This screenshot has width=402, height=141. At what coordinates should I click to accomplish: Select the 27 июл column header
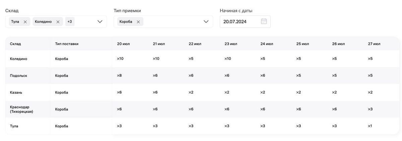[374, 44]
